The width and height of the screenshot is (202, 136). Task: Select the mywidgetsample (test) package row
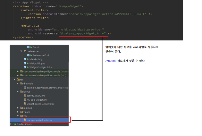[39, 75]
